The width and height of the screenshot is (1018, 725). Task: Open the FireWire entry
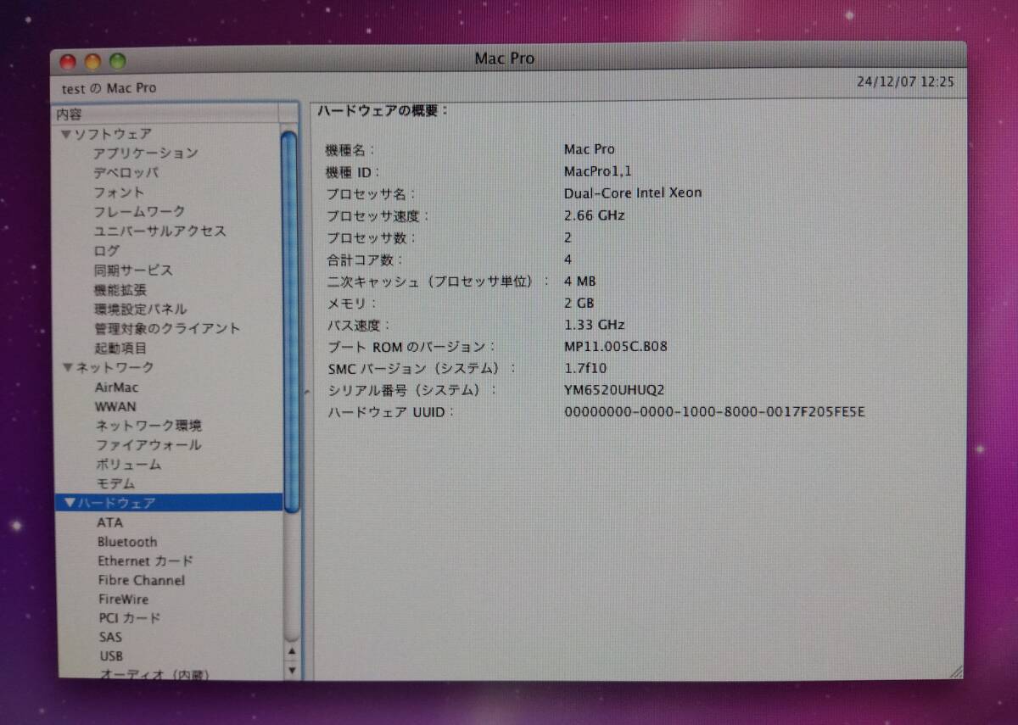pyautogui.click(x=123, y=600)
